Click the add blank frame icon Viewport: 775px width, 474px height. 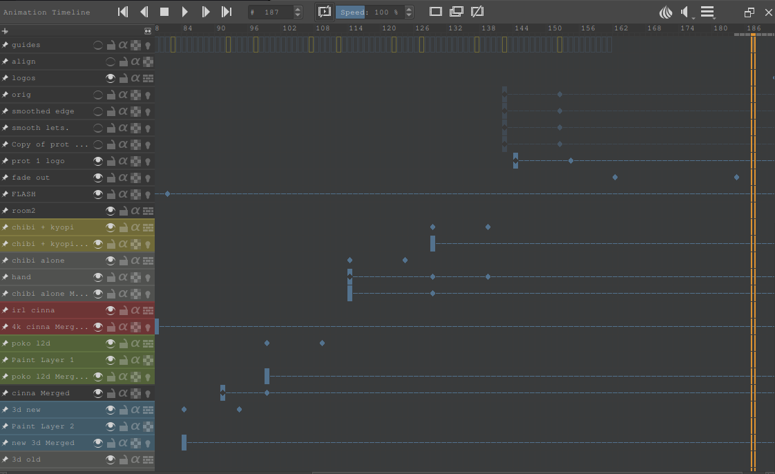click(435, 12)
